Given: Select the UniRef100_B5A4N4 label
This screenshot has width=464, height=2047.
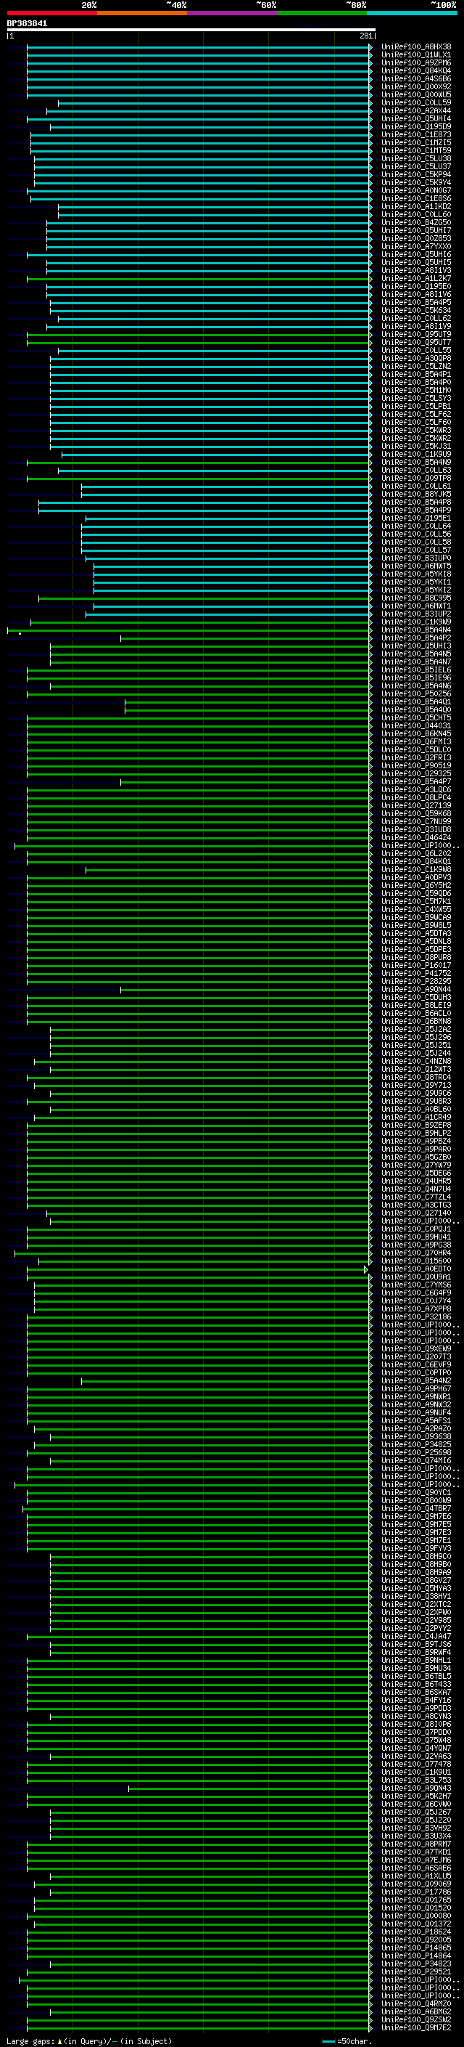Looking at the screenshot, I should 416,630.
